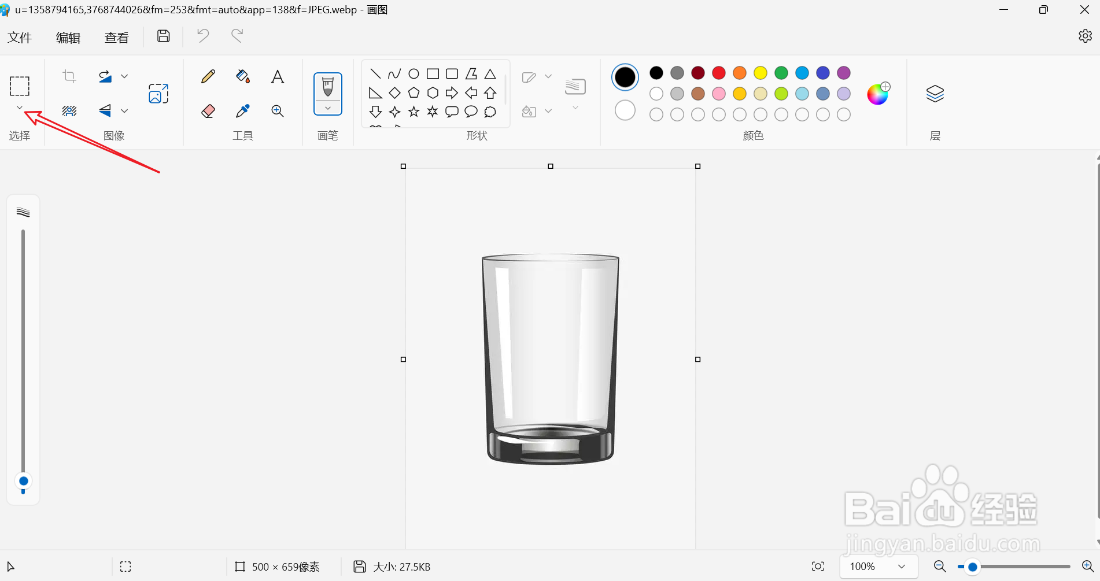
Task: Select the diamond shape
Action: pyautogui.click(x=394, y=93)
